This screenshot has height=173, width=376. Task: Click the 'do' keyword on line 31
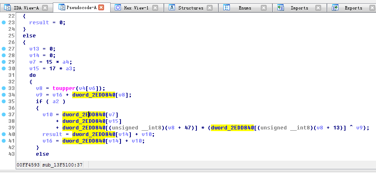coord(33,75)
